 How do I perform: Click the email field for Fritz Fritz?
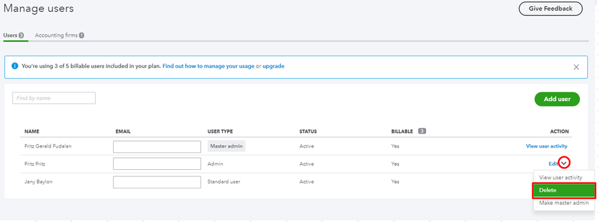tap(157, 164)
